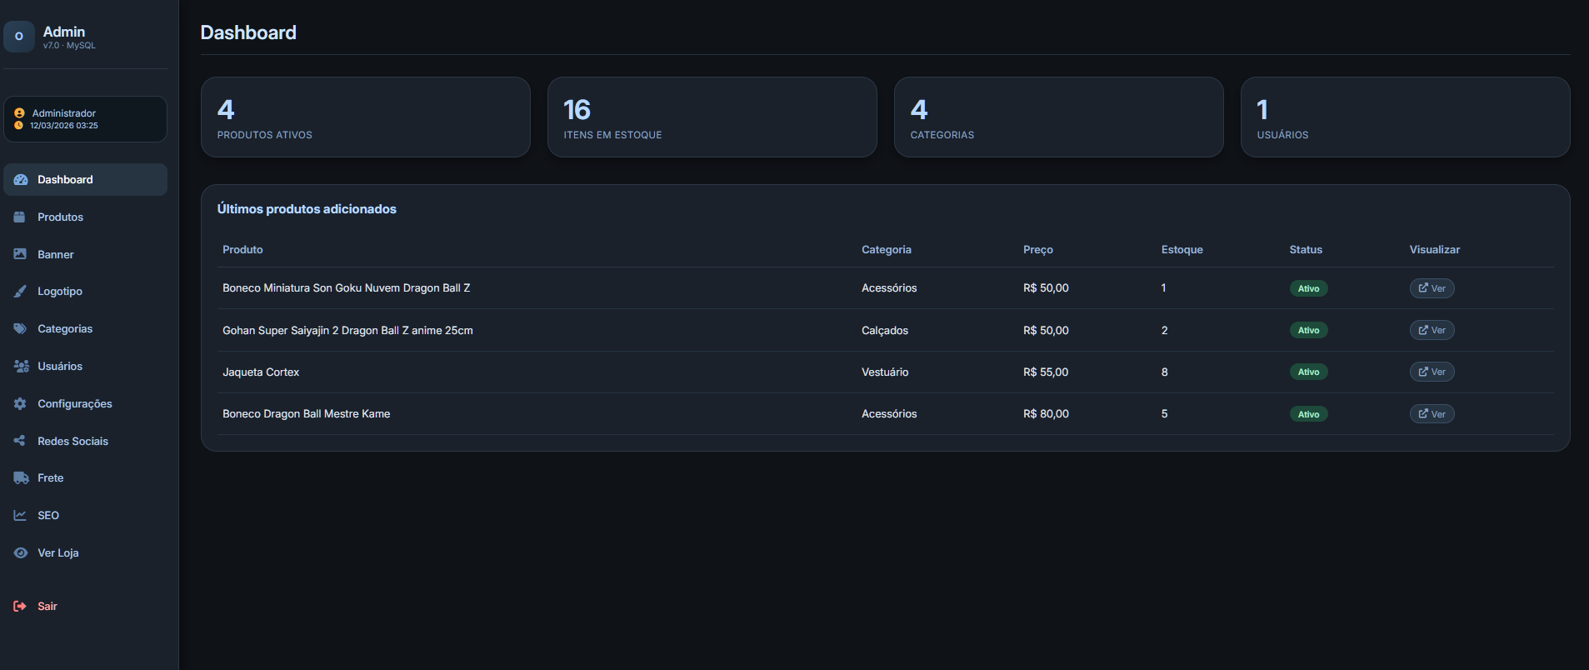
Task: Click the Categorias tags icon
Action: click(x=20, y=328)
